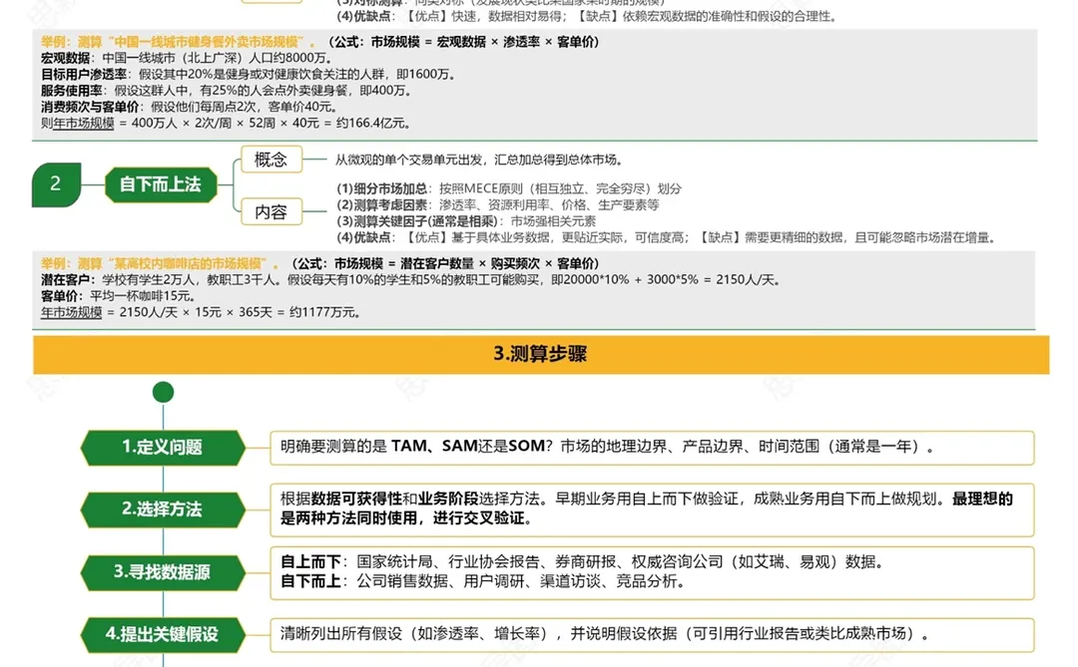
Task: Click the green numbered badge "2"
Action: click(57, 184)
